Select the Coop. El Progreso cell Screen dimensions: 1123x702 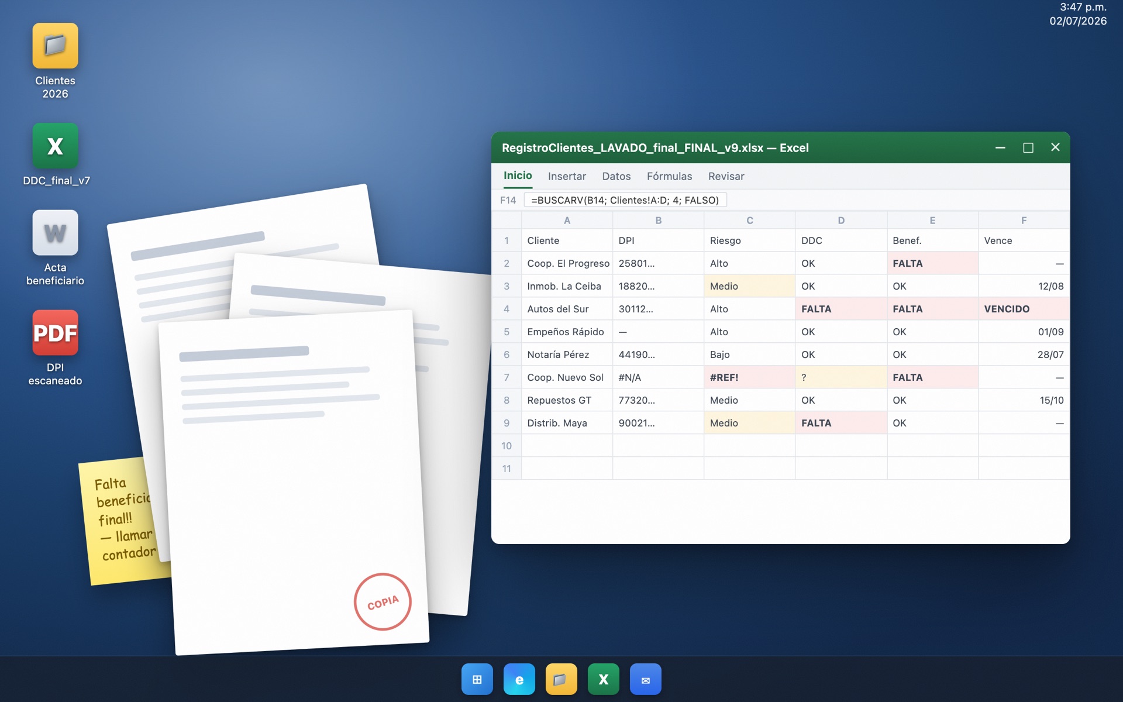click(567, 263)
